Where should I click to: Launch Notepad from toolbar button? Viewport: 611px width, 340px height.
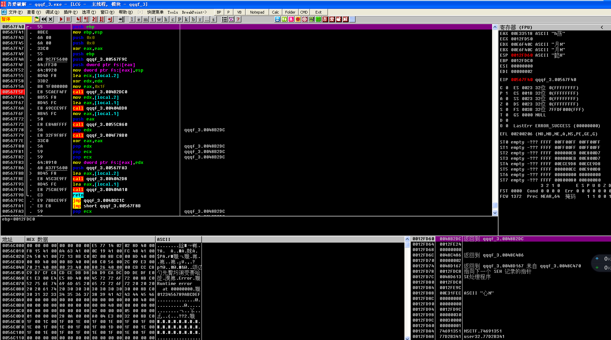coord(257,12)
